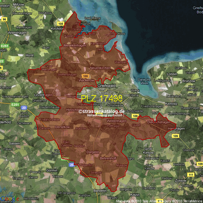
Task: Click the 96 road shield near Reinkenhagen
Action: (4, 19)
